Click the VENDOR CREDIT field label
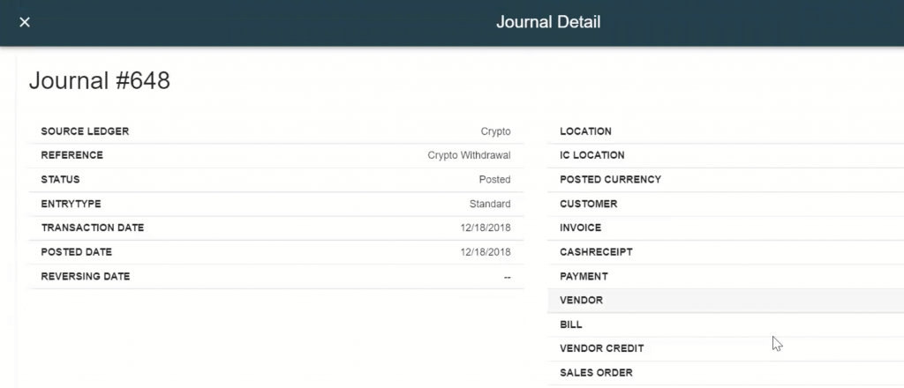The height and width of the screenshot is (388, 904). coord(602,349)
